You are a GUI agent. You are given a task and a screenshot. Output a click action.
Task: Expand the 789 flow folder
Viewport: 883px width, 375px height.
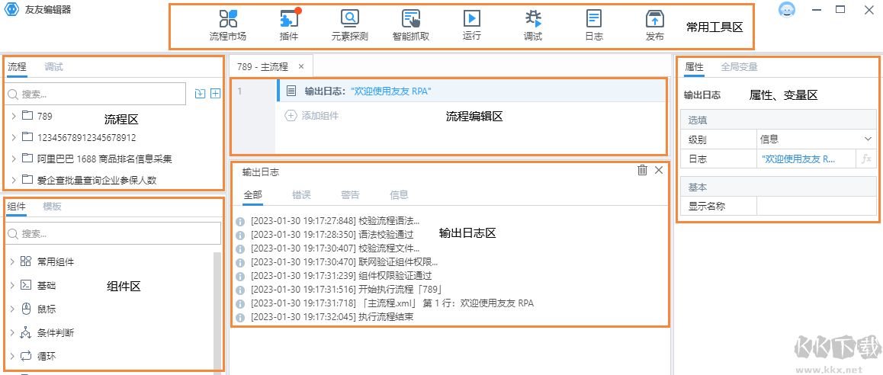[x=13, y=116]
